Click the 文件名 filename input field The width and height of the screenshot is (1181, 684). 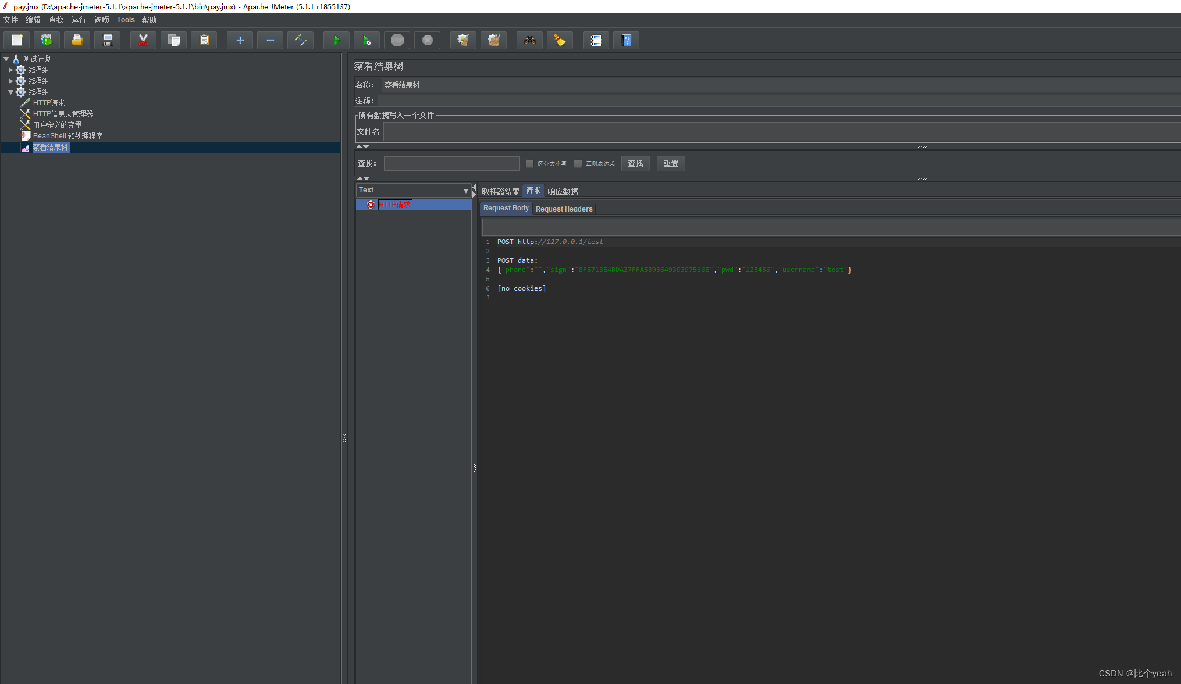click(x=782, y=131)
